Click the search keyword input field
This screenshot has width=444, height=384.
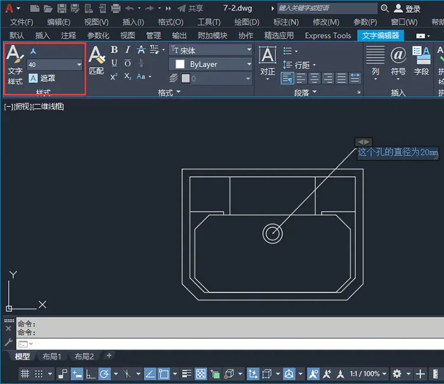click(327, 8)
